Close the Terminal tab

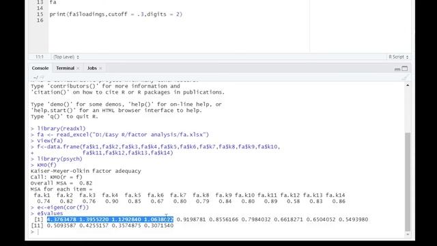pyautogui.click(x=78, y=68)
